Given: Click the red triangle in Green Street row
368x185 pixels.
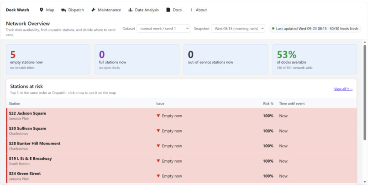Looking at the screenshot, I should coord(158,176).
